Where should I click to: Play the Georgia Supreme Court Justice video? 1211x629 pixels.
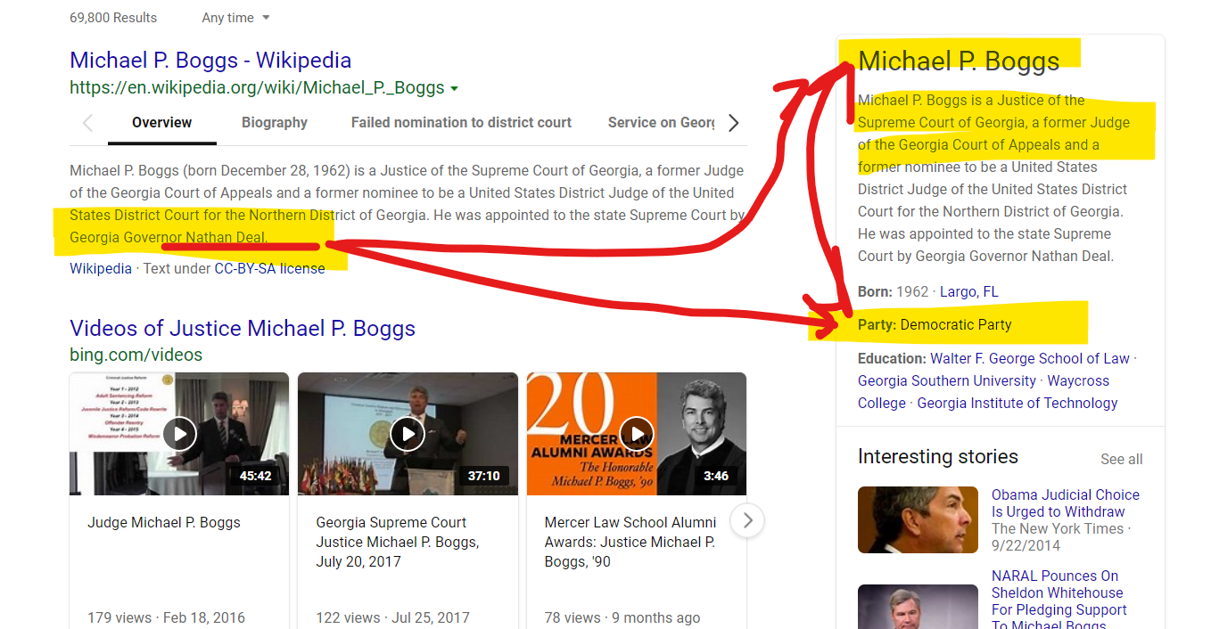coord(408,434)
